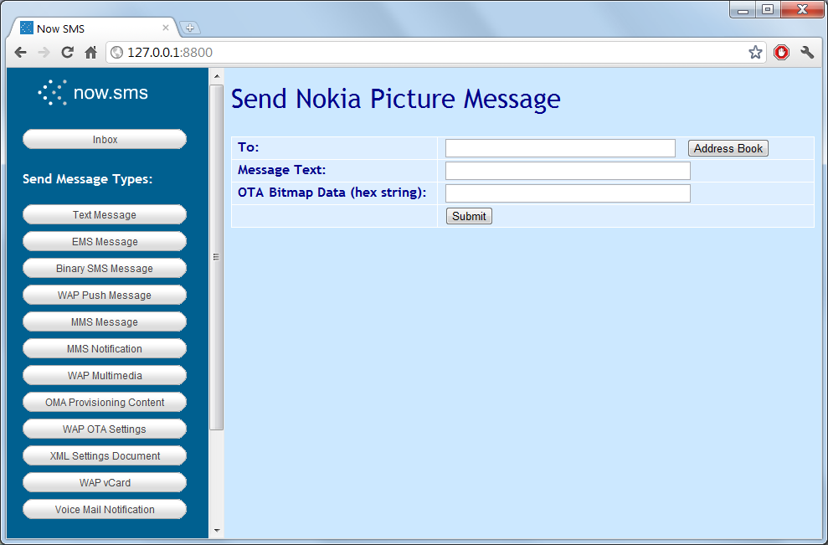Select Binary SMS Message
Image resolution: width=828 pixels, height=545 pixels.
coord(105,268)
